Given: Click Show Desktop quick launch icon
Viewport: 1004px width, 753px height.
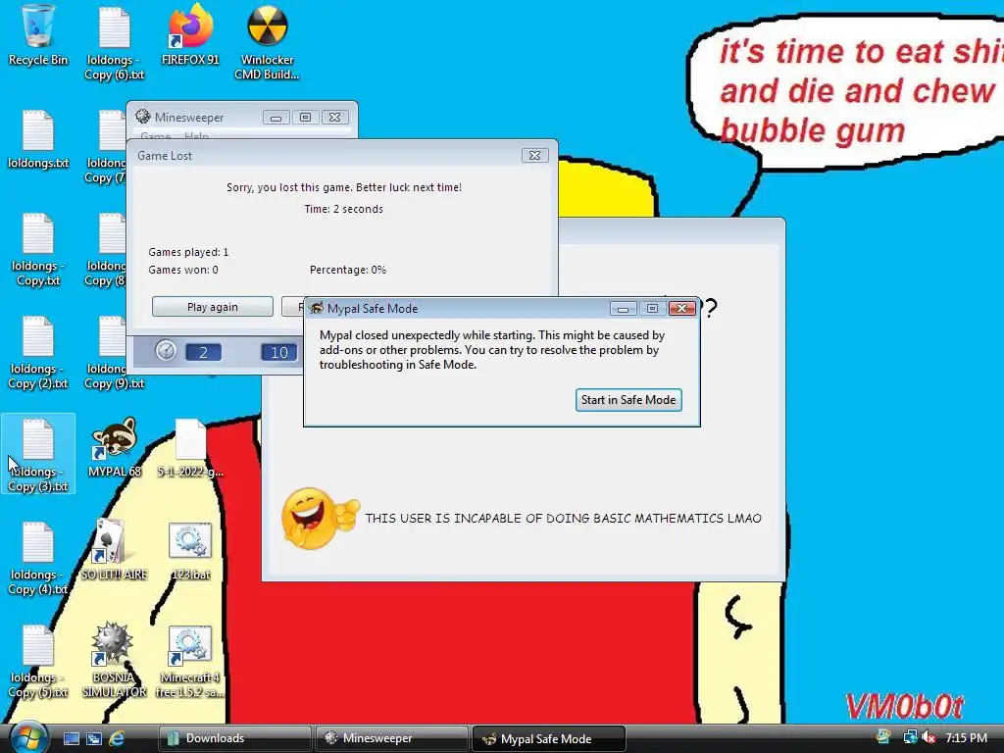Looking at the screenshot, I should pos(71,738).
